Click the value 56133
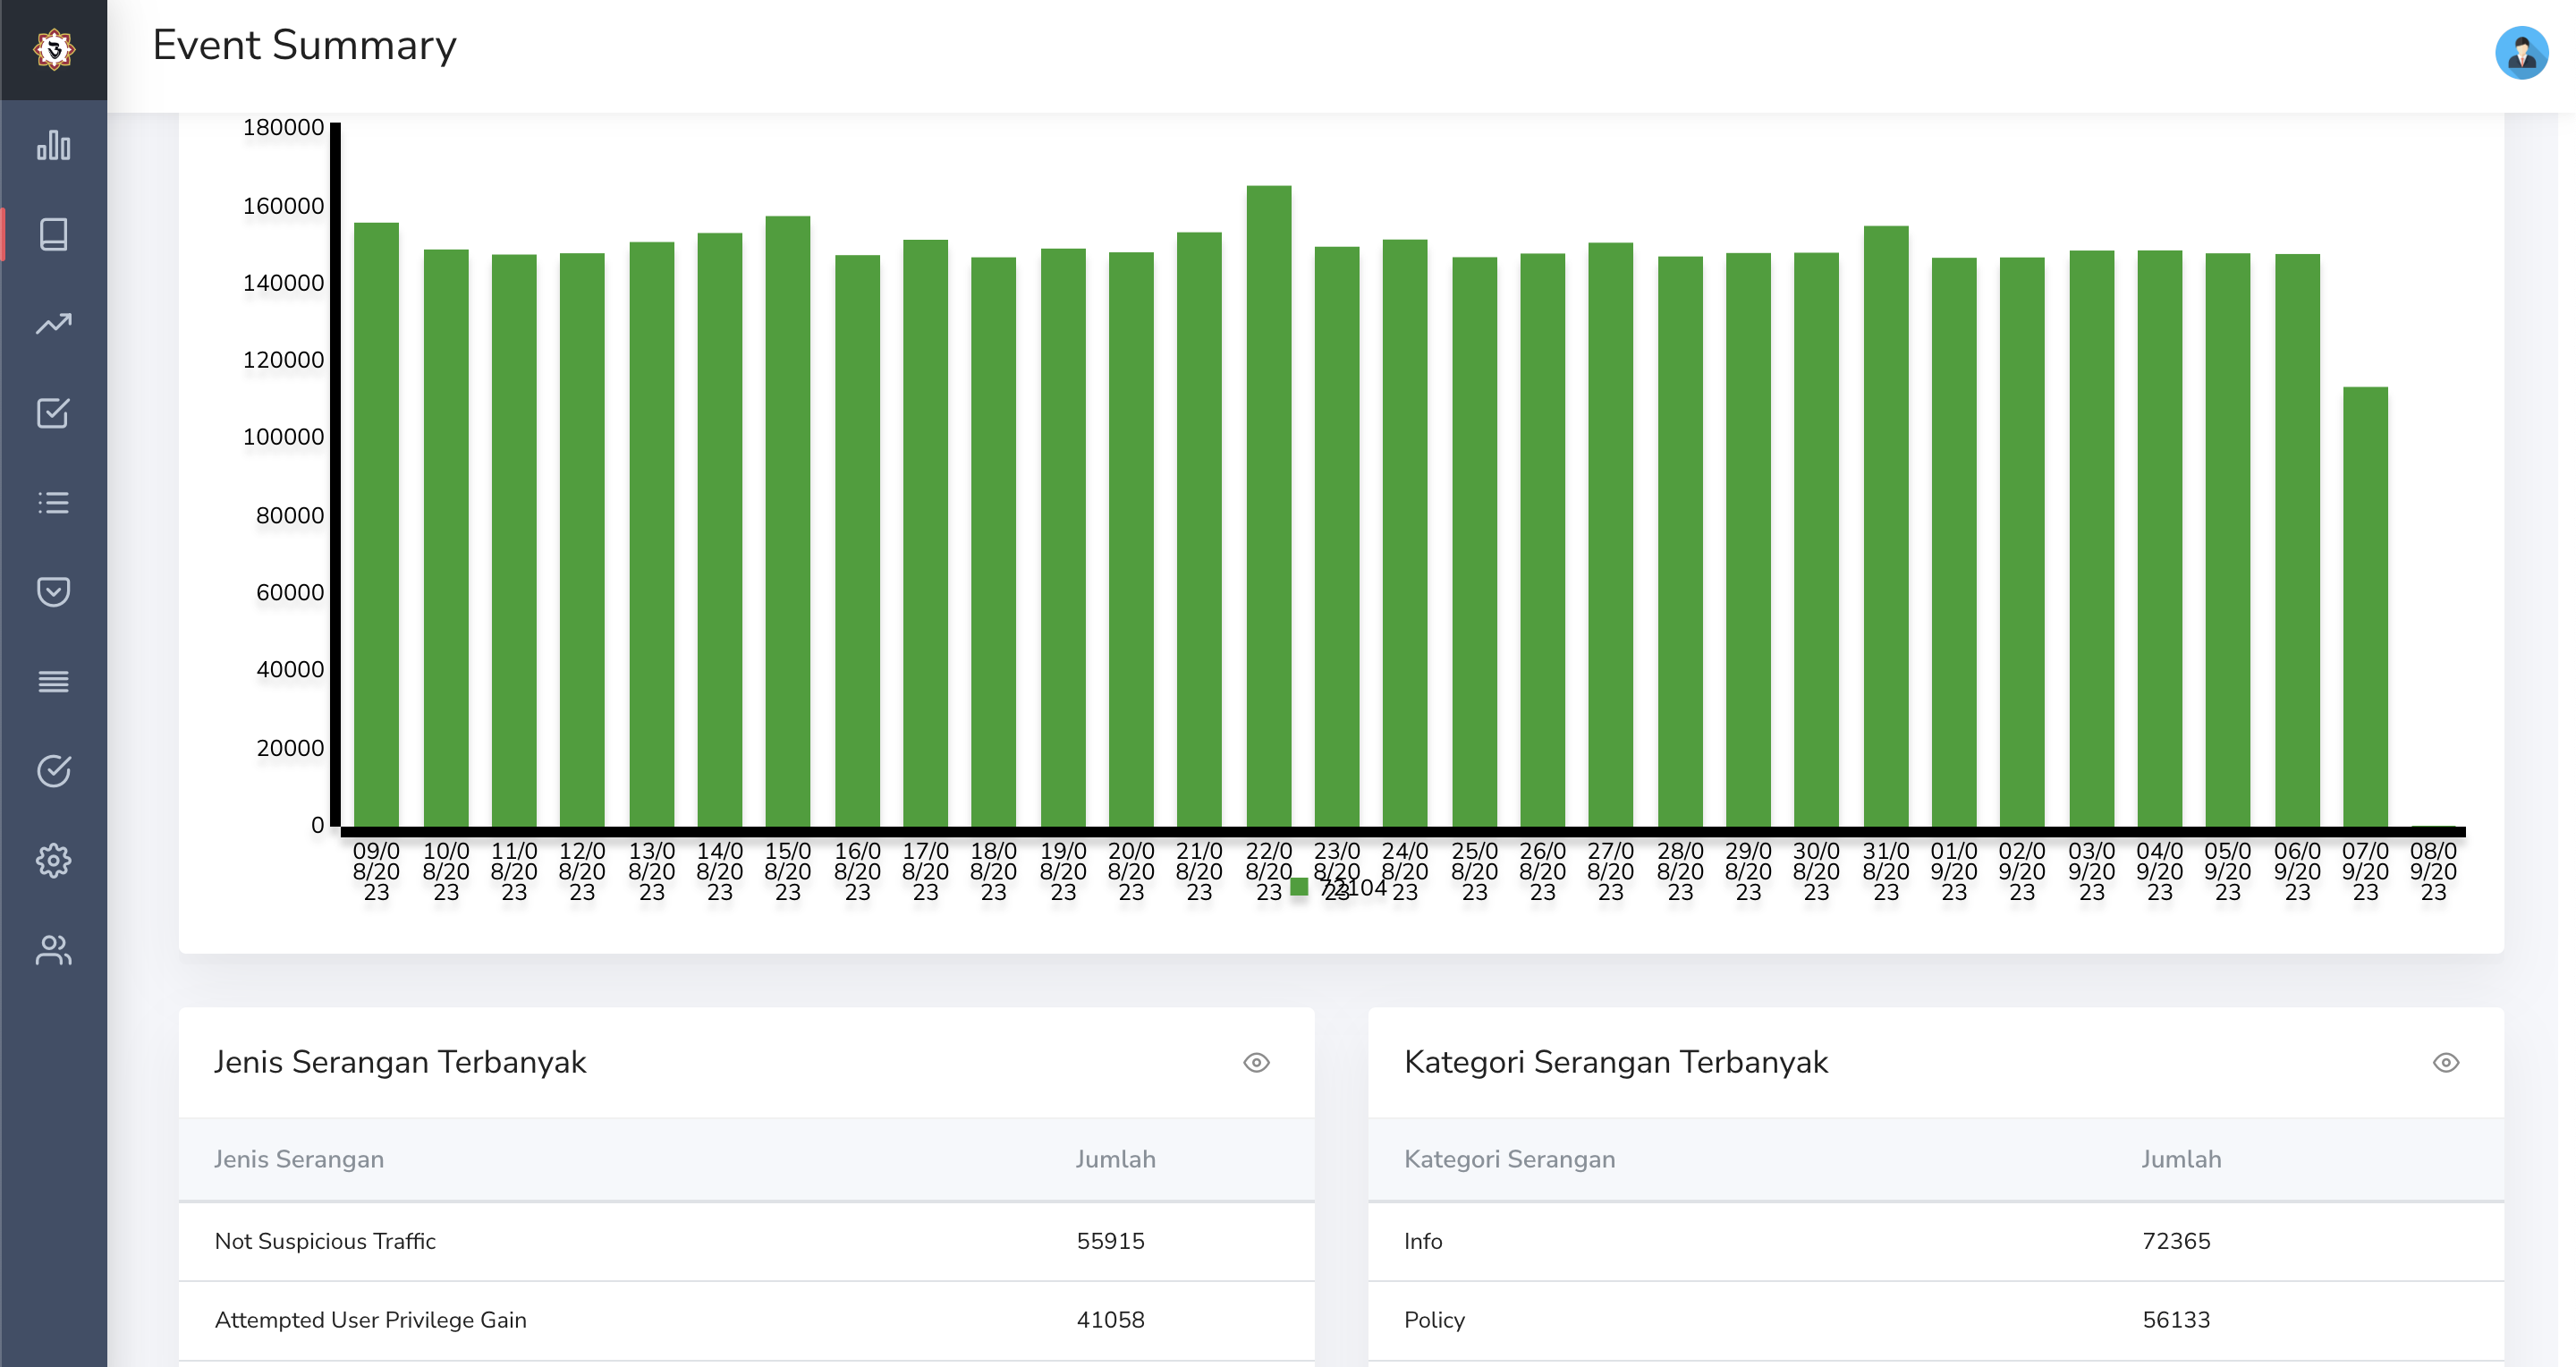The height and width of the screenshot is (1367, 2576). tap(2177, 1320)
